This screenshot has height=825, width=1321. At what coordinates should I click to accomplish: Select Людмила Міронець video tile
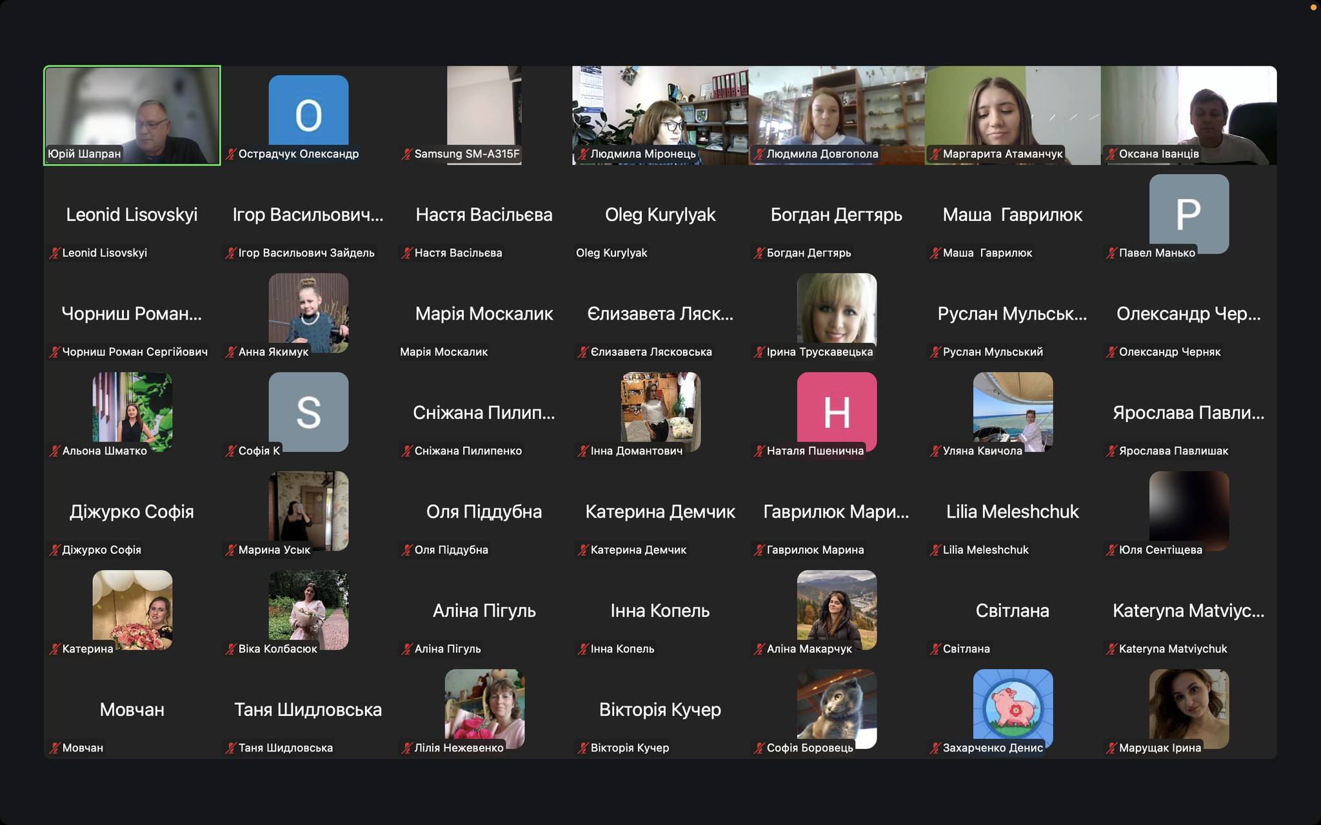coord(660,110)
